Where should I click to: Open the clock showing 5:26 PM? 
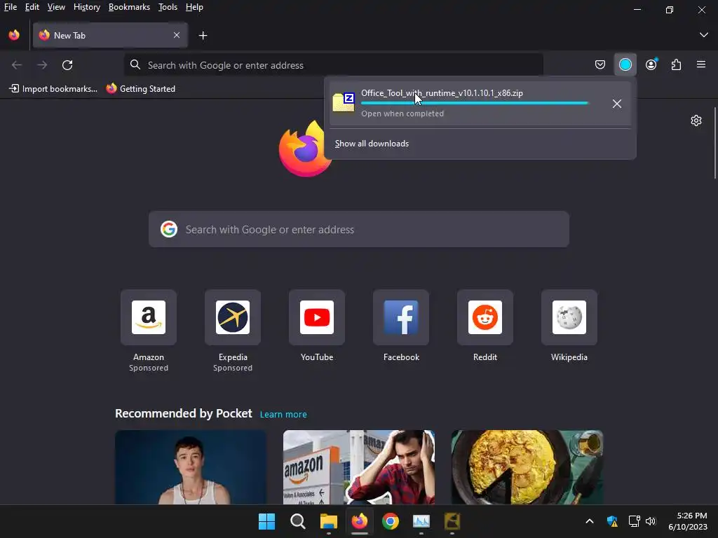click(x=688, y=521)
